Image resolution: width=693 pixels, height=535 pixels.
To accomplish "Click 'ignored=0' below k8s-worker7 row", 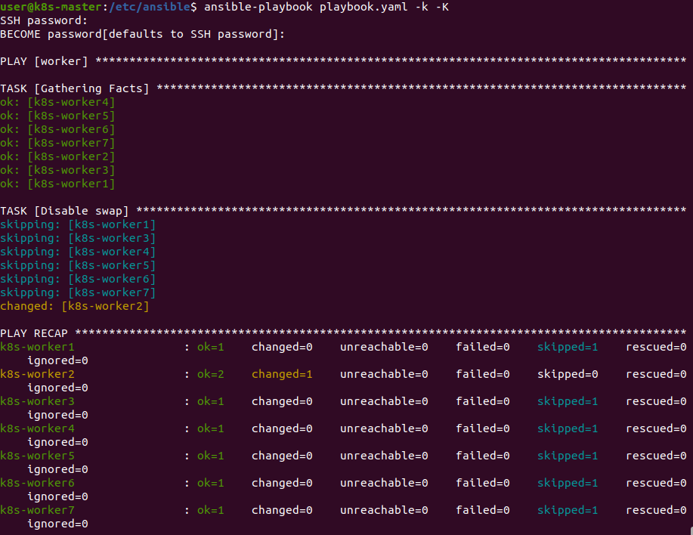I will tap(57, 524).
